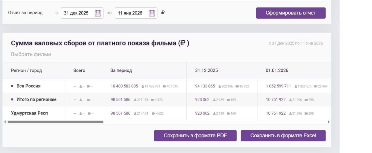372x153 pixels.
Task: Click the right scroll arrow of table
Action: click(x=329, y=122)
